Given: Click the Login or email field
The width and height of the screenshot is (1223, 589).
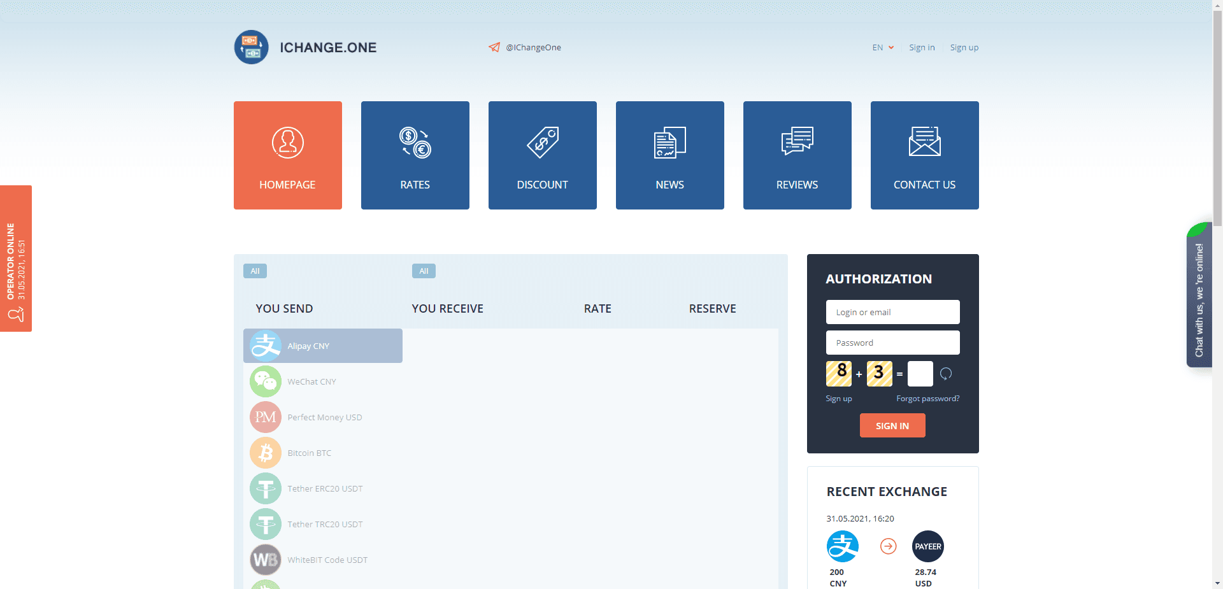Looking at the screenshot, I should click(892, 312).
